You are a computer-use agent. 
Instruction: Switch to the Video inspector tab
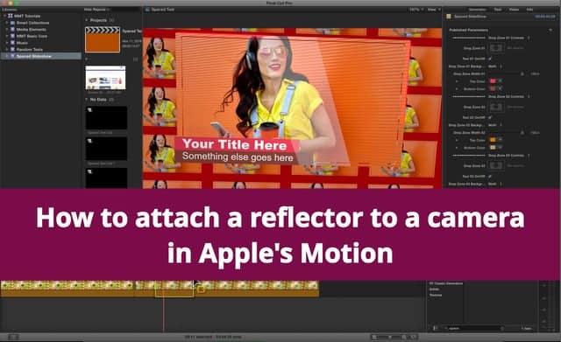coord(515,10)
